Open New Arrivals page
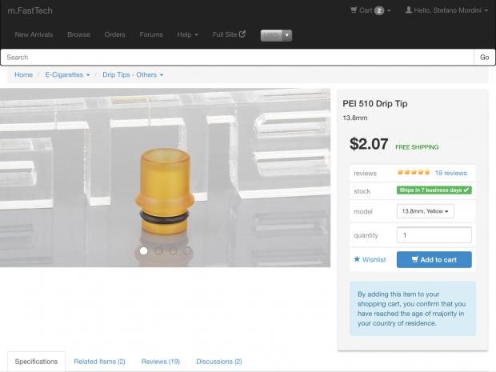496x372 pixels. (34, 34)
